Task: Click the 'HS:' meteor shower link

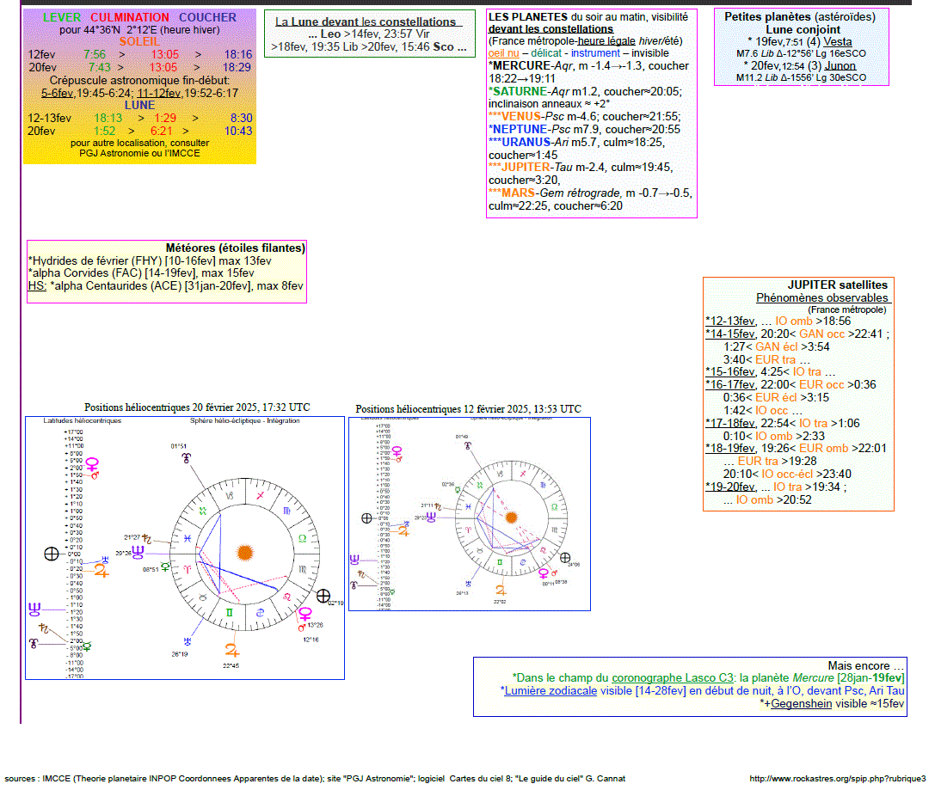Action: [37, 286]
